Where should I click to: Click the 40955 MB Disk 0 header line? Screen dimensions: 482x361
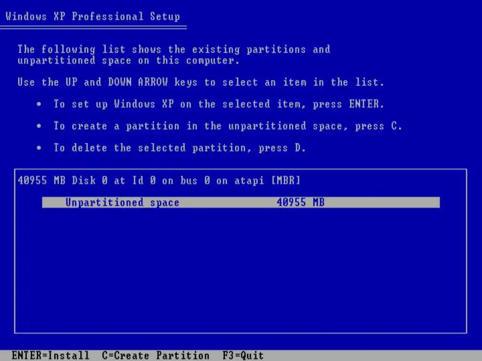coord(159,180)
